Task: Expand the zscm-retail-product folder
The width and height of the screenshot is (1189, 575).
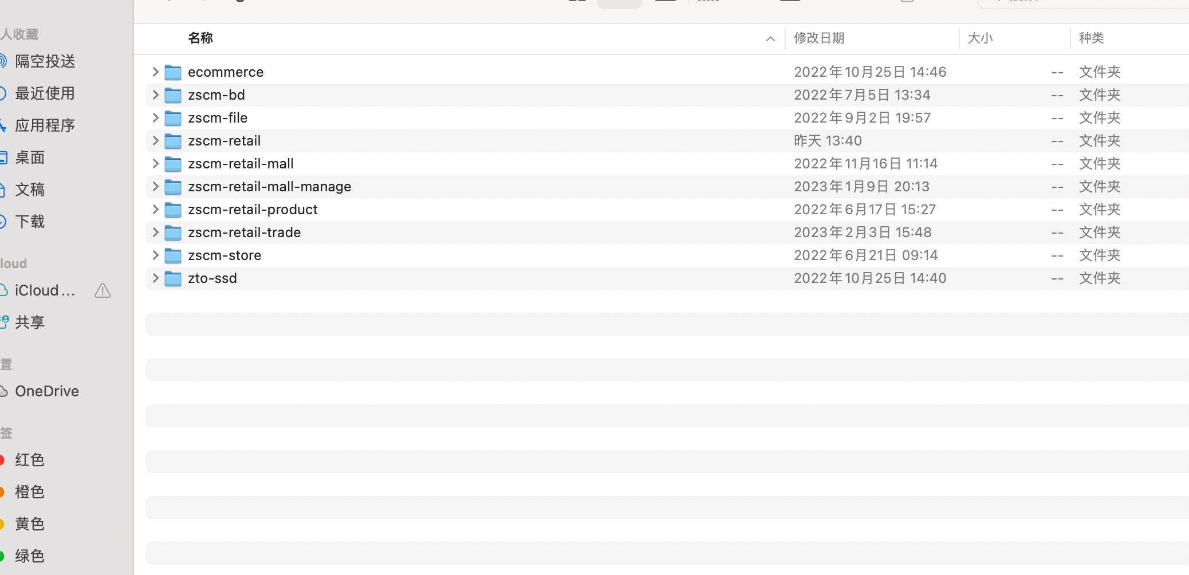Action: pyautogui.click(x=155, y=209)
